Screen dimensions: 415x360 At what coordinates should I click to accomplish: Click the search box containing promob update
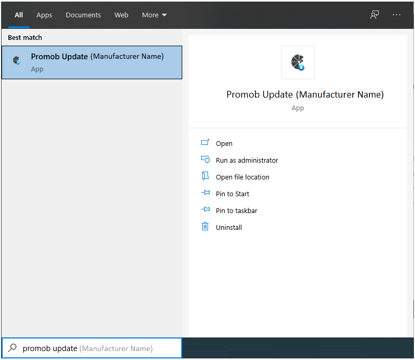pyautogui.click(x=92, y=348)
